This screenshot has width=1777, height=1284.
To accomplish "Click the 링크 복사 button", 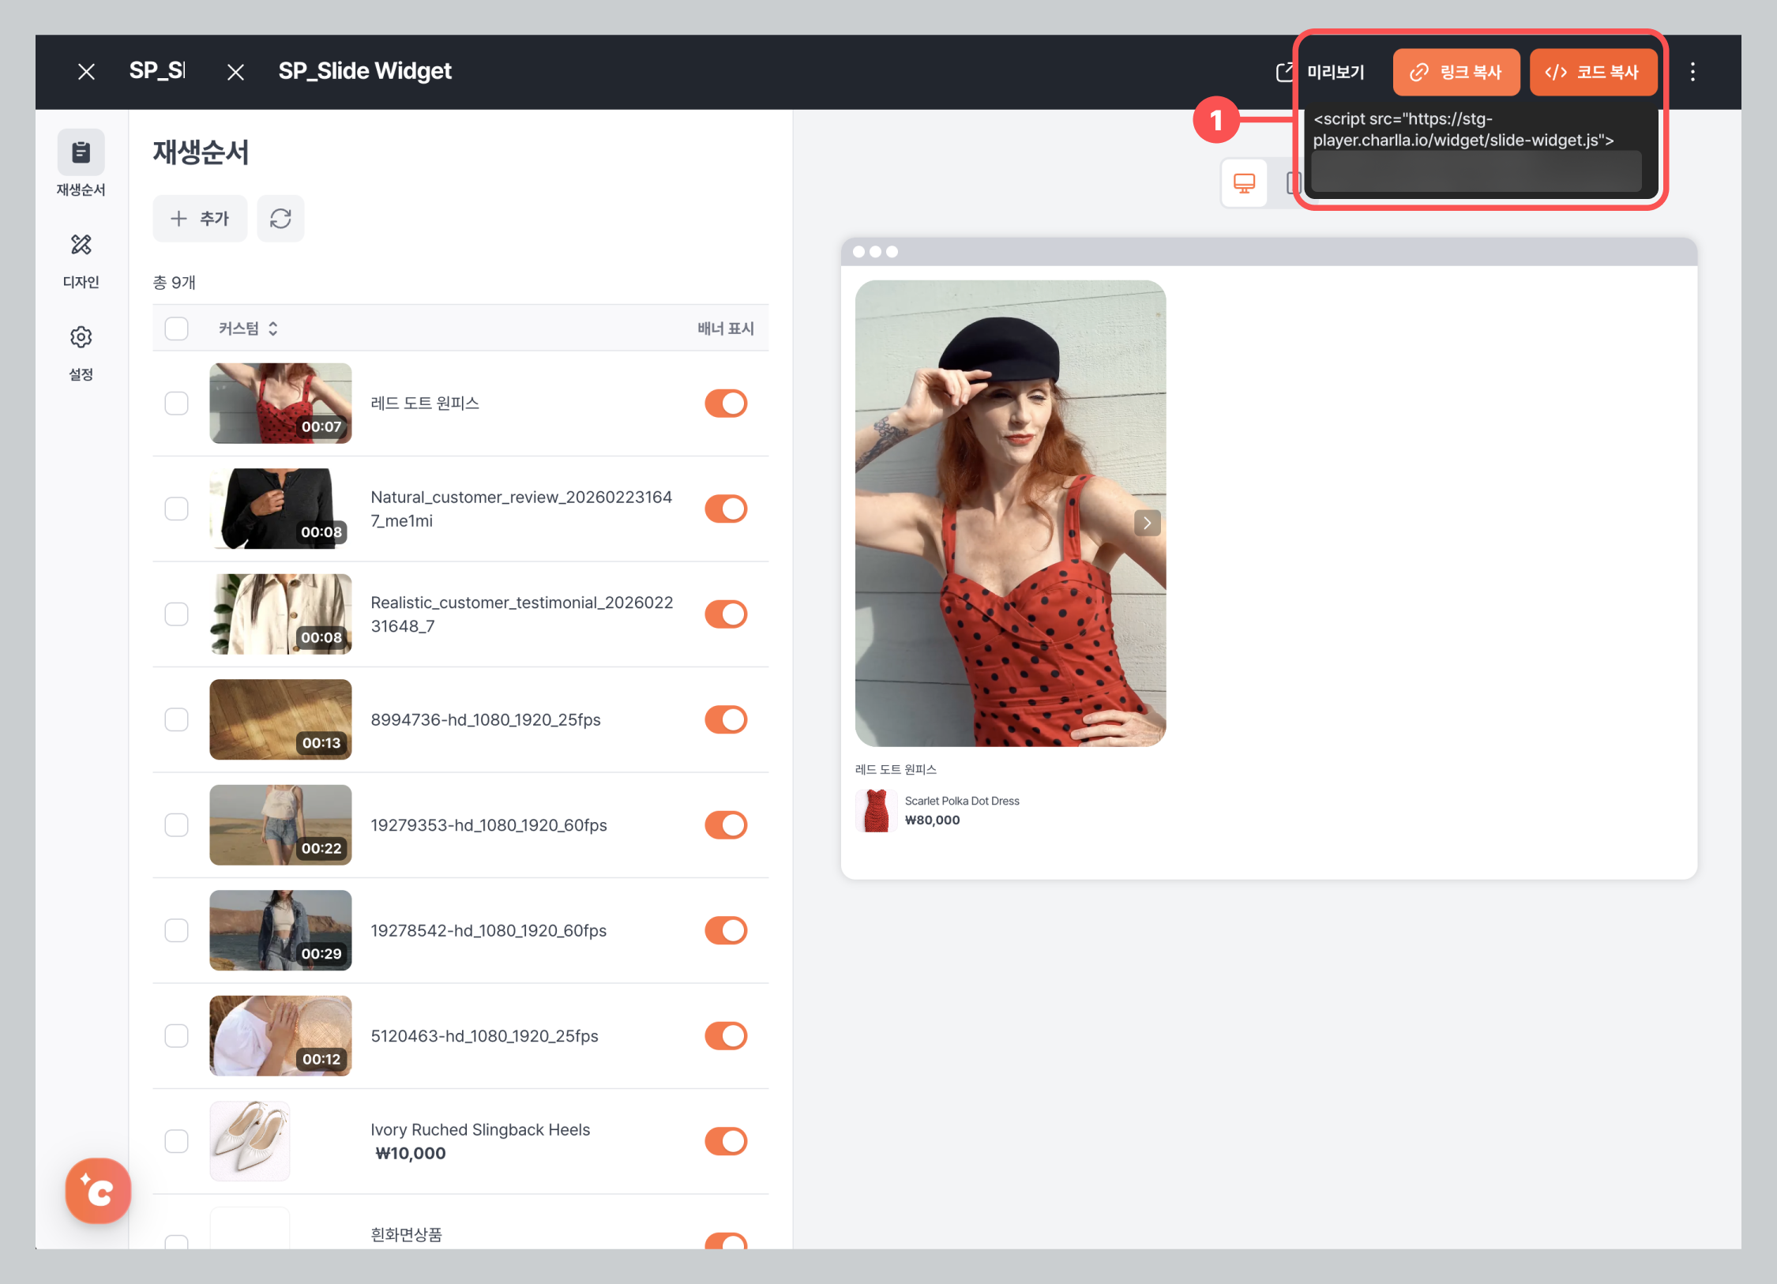I will pos(1456,72).
